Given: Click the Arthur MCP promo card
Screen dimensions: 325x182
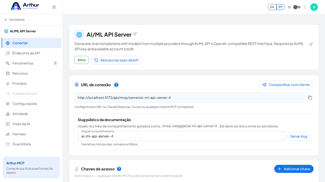Looking at the screenshot, I should [x=31, y=167].
